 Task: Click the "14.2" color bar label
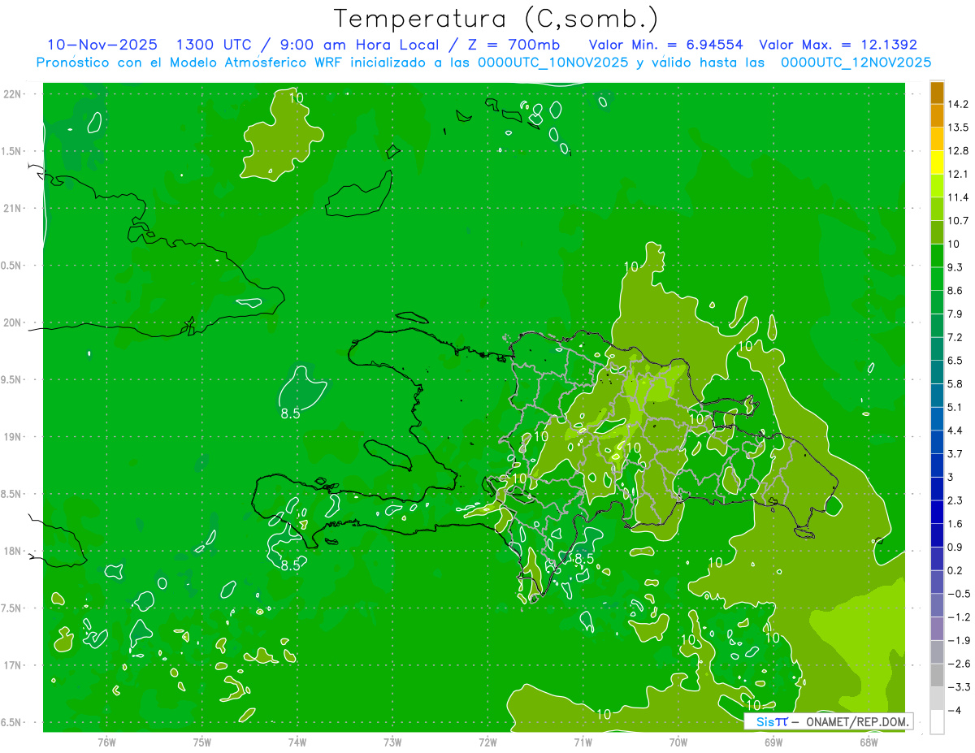pyautogui.click(x=959, y=104)
